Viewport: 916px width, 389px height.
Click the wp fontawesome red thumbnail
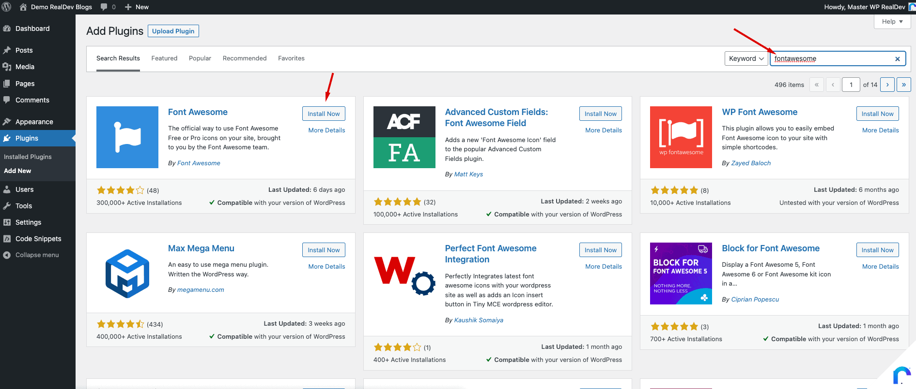tap(681, 137)
